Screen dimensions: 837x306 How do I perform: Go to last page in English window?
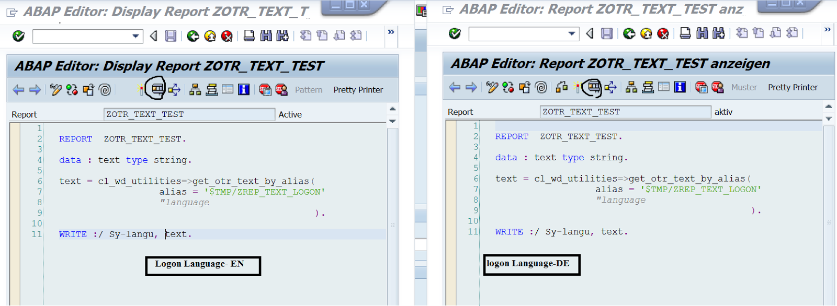coord(356,36)
